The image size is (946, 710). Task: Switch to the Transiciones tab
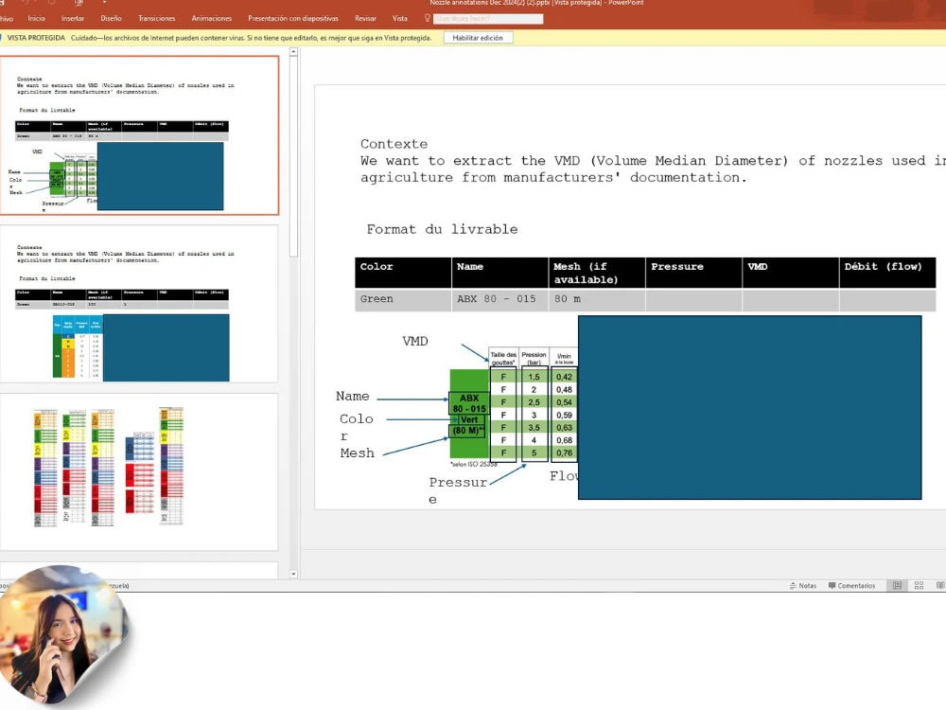click(x=156, y=18)
